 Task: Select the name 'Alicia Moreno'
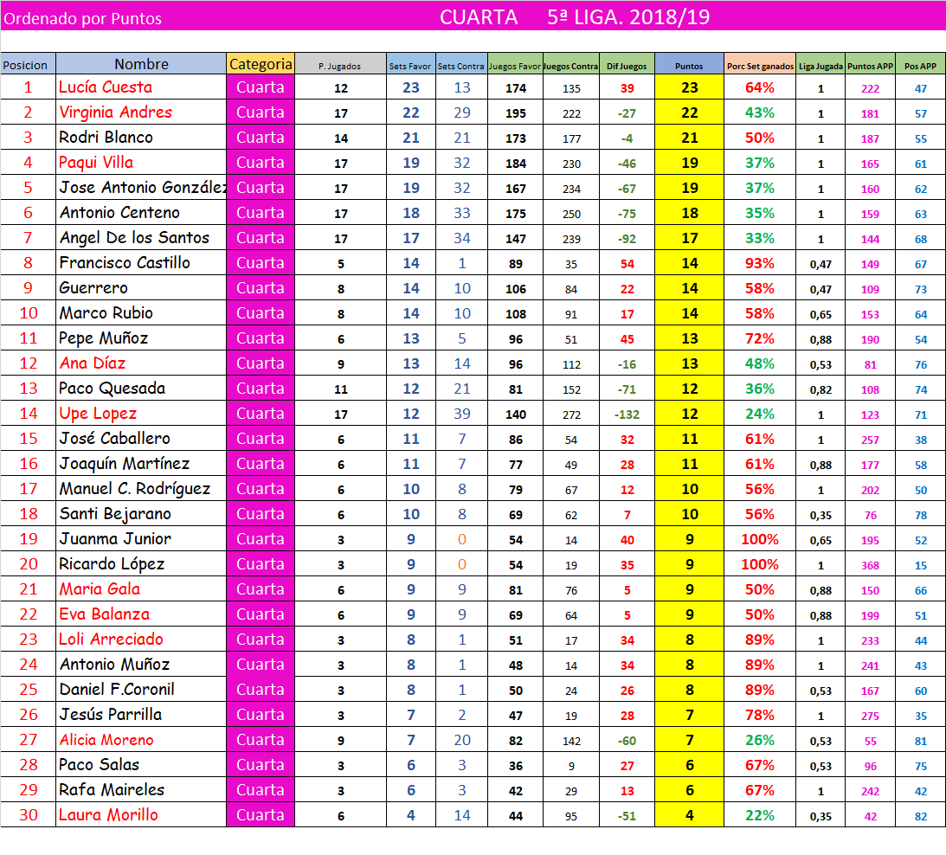coord(106,739)
